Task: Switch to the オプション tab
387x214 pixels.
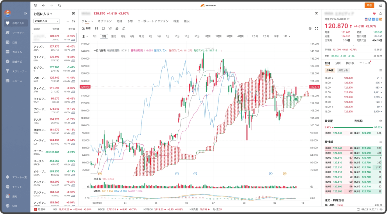Action: 105,21
